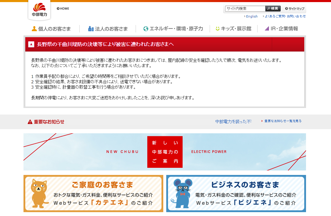The height and width of the screenshot is (216, 331).
Task: Open the ビジネスのお客さま banner
Action: 236,193
